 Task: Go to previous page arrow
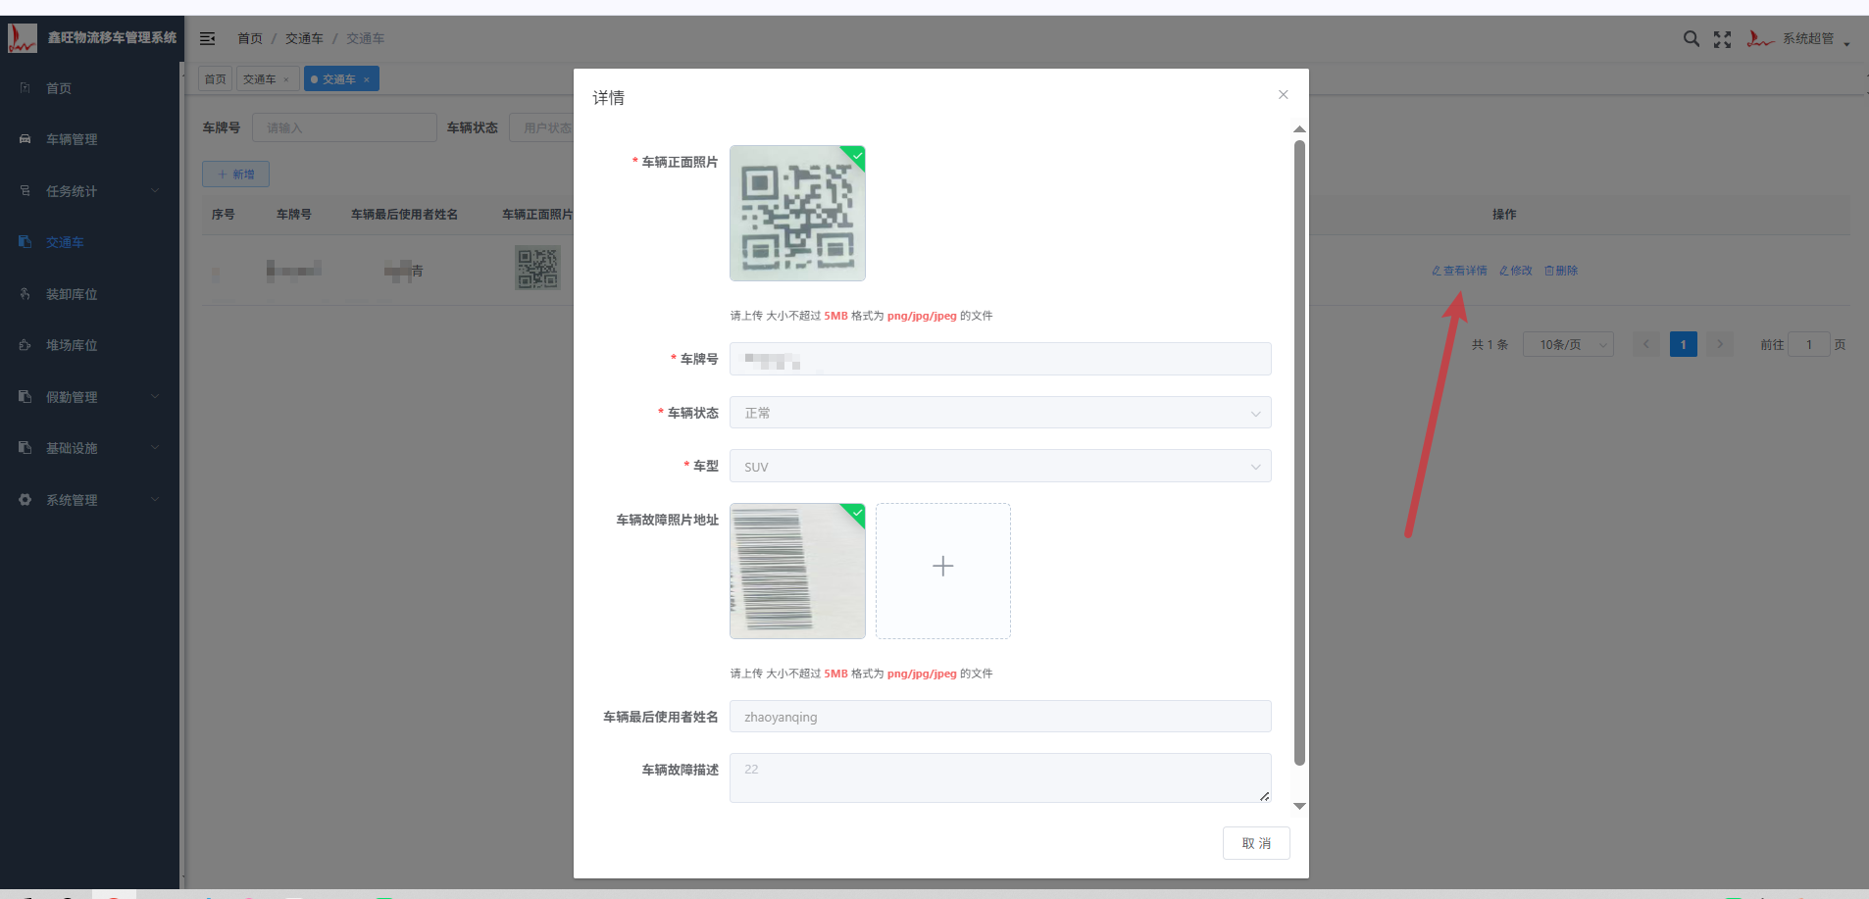[x=1646, y=344]
